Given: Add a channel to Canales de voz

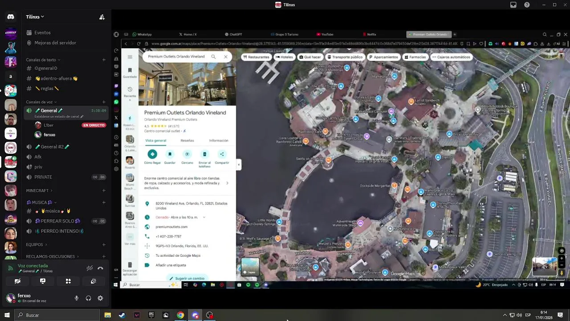Looking at the screenshot, I should [104, 102].
